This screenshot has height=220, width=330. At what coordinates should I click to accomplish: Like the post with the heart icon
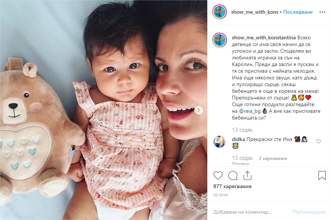click(x=218, y=175)
